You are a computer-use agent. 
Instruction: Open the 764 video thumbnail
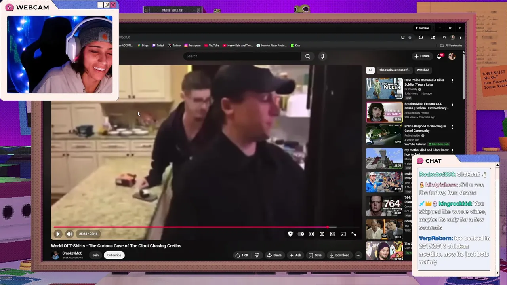[x=384, y=205]
